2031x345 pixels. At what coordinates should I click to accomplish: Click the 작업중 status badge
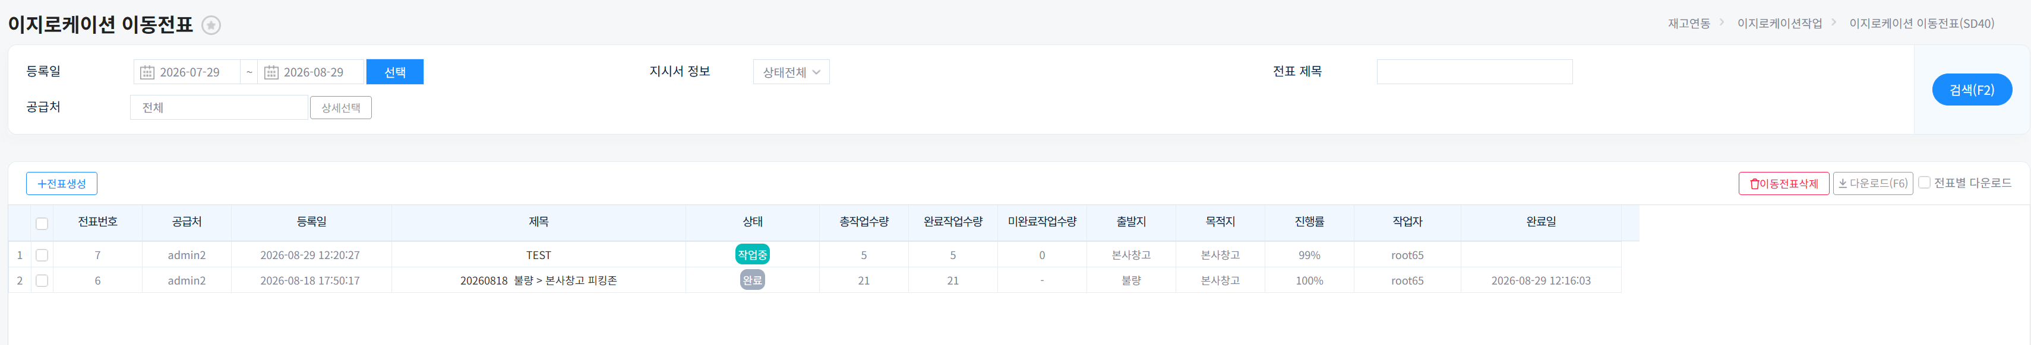(x=752, y=255)
